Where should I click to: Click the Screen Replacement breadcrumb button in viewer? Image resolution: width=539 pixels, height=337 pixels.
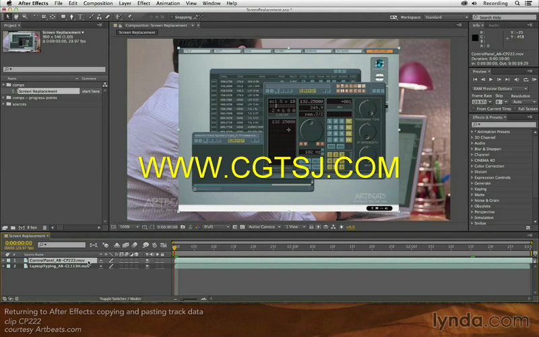(137, 32)
